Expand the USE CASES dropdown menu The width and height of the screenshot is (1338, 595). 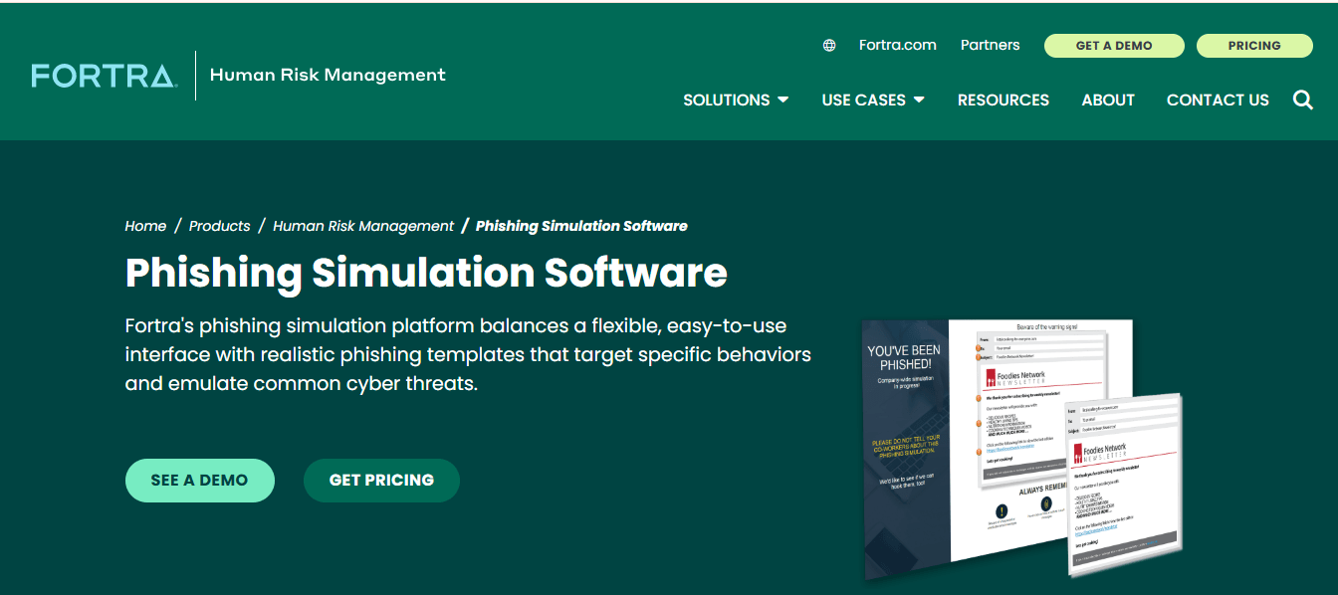[872, 100]
